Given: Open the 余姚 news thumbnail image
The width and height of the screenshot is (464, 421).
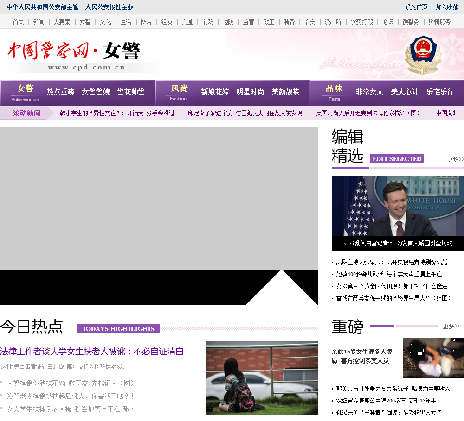Looking at the screenshot, I should [x=433, y=357].
